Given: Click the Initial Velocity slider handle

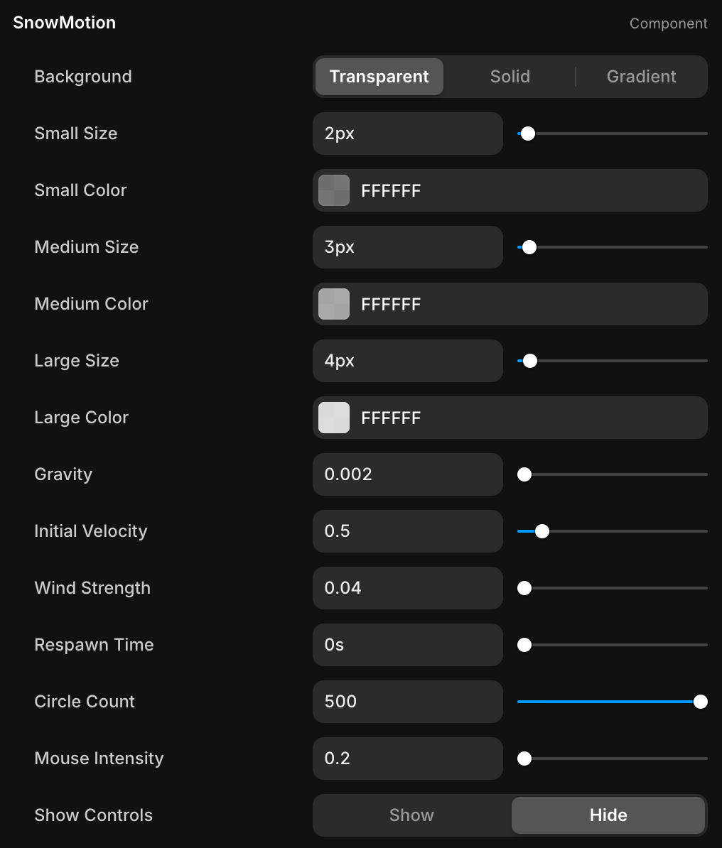Looking at the screenshot, I should coord(541,531).
